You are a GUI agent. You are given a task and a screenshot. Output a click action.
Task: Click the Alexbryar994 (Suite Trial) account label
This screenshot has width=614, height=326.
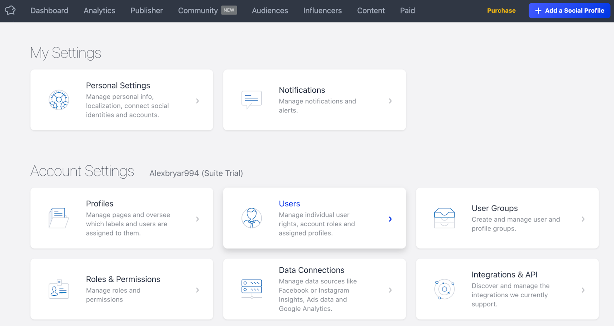pyautogui.click(x=196, y=173)
